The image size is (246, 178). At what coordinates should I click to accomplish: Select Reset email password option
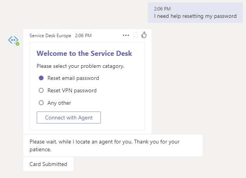pos(41,78)
